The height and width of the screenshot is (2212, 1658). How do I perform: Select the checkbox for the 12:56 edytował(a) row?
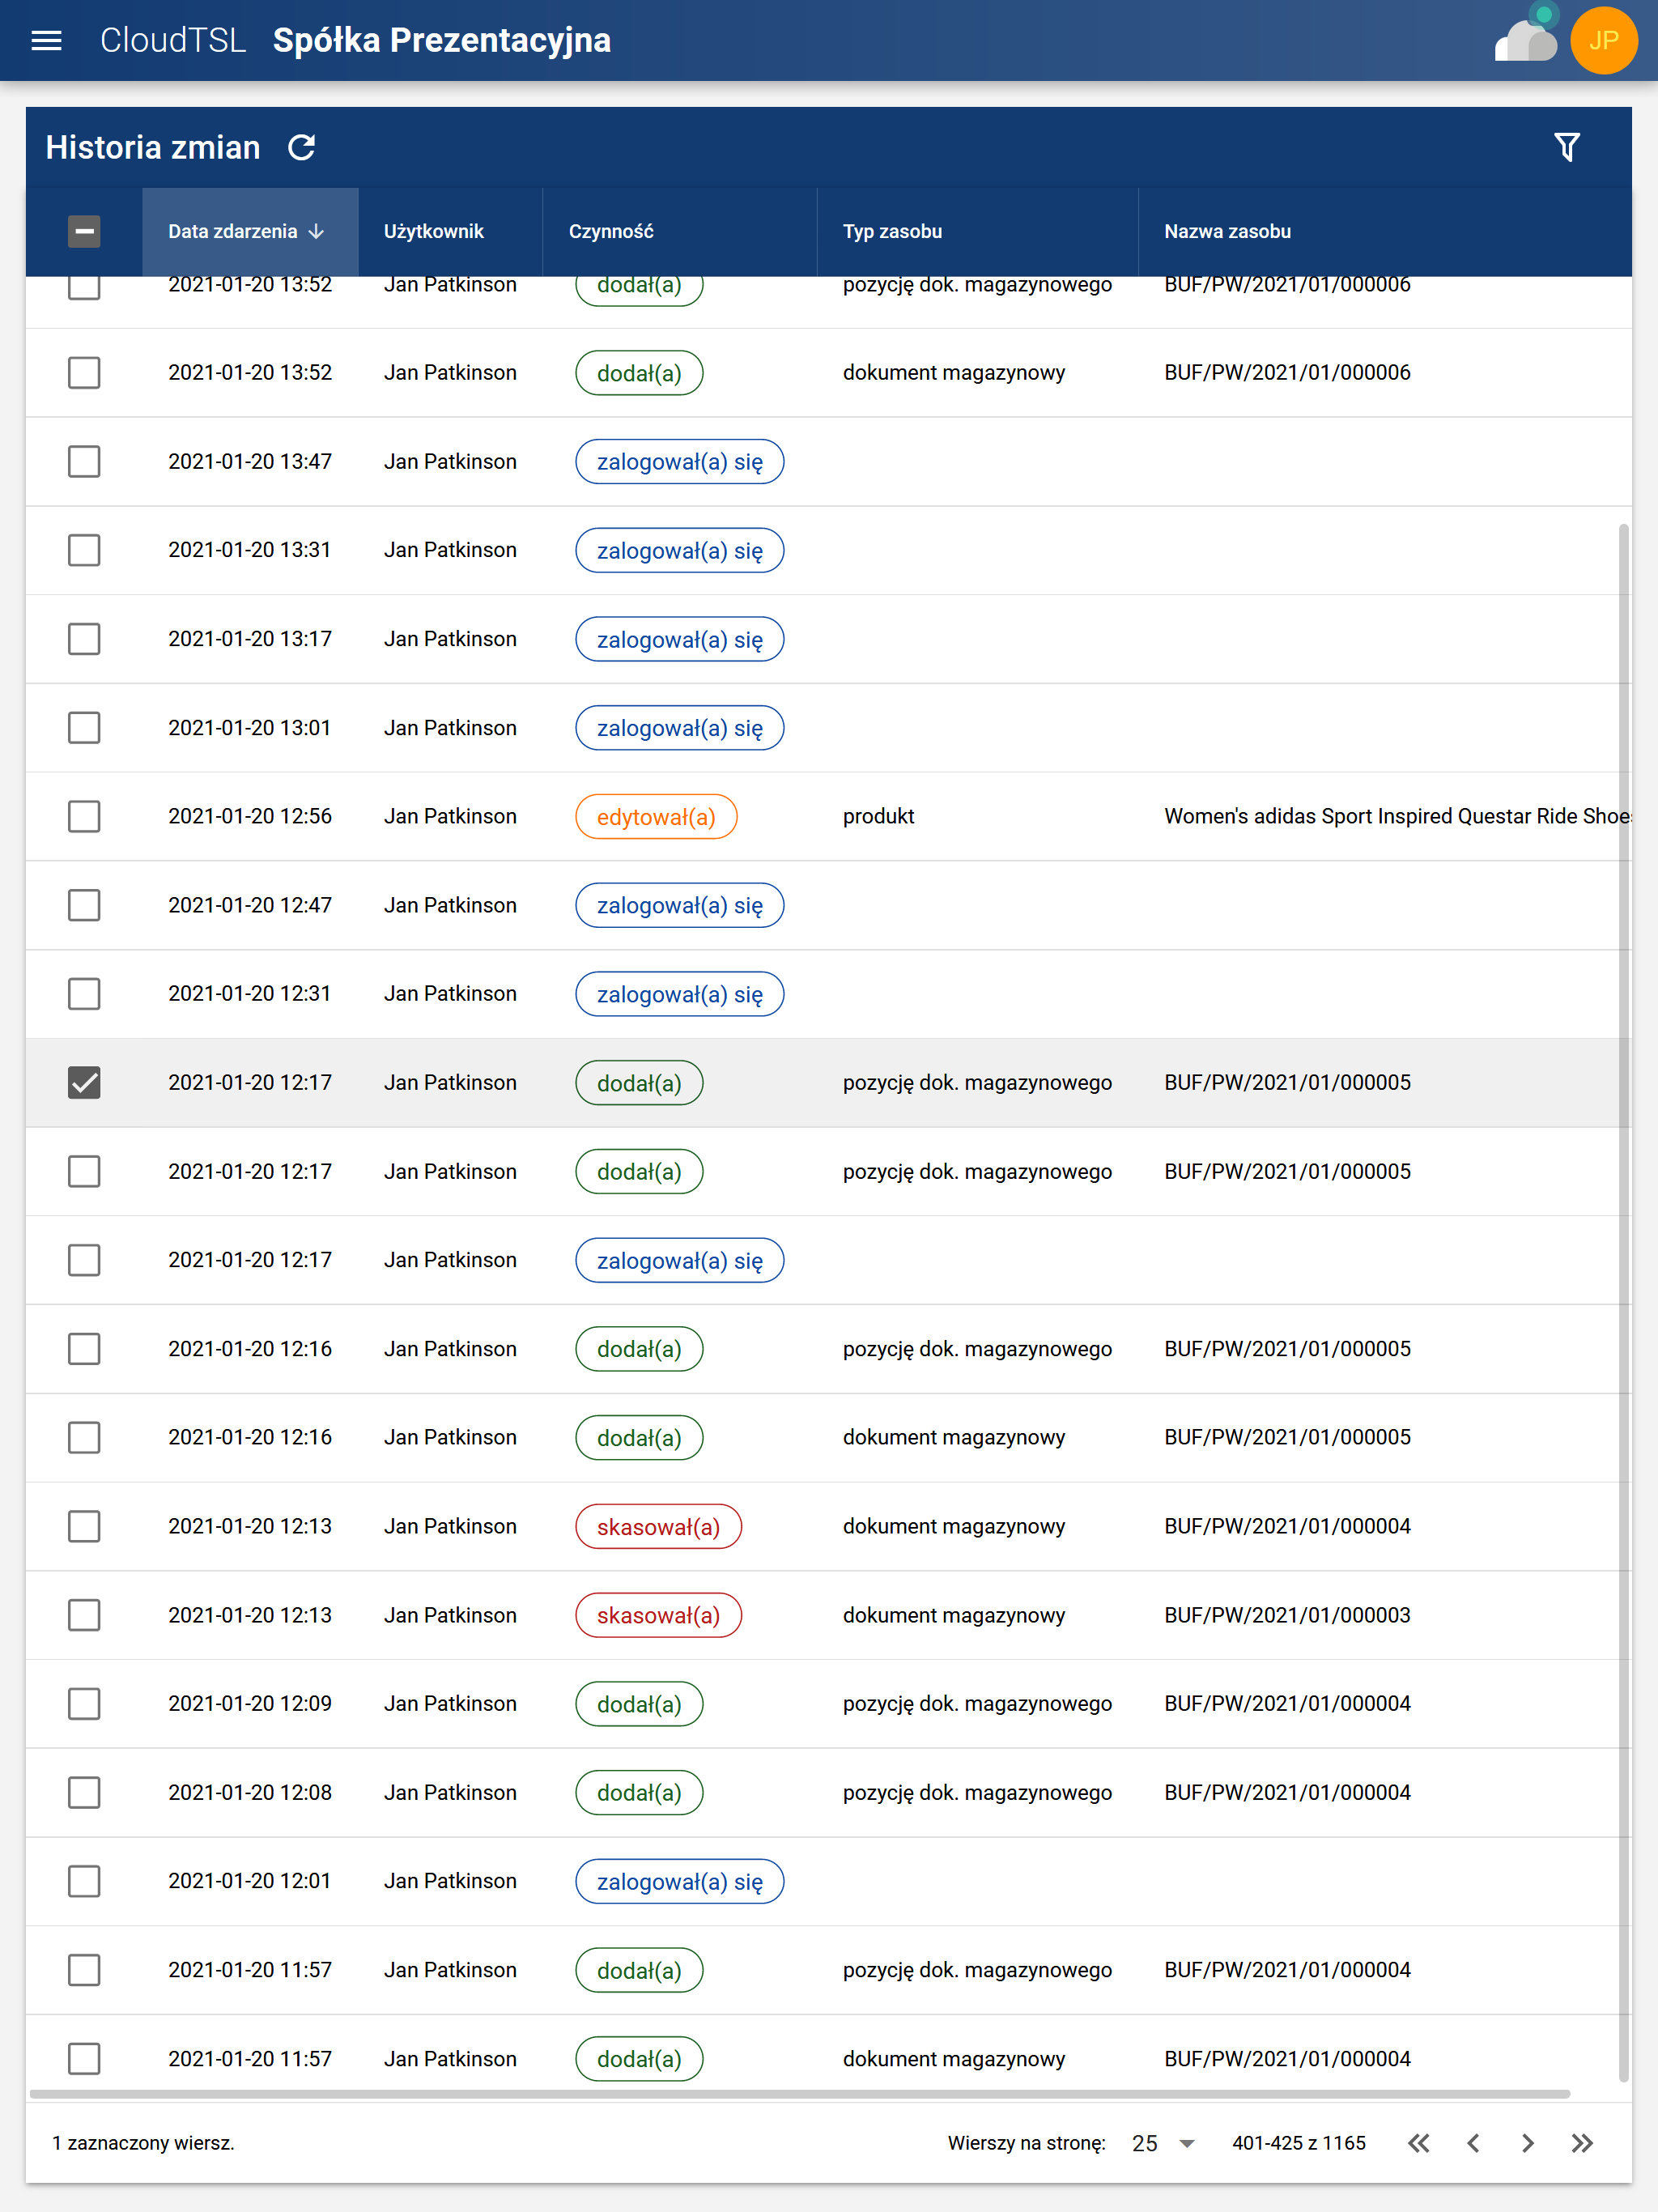coord(84,816)
